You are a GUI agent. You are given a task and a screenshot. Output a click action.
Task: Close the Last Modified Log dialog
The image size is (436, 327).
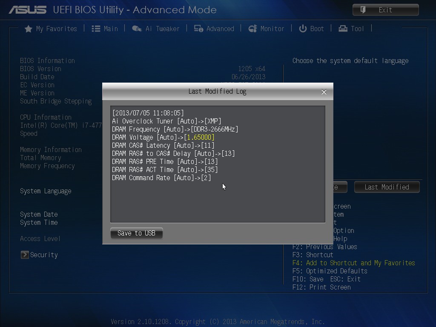coord(324,92)
